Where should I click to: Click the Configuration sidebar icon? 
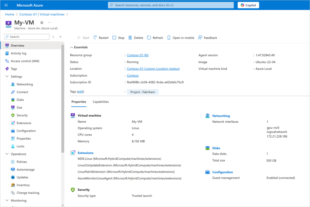point(13,131)
